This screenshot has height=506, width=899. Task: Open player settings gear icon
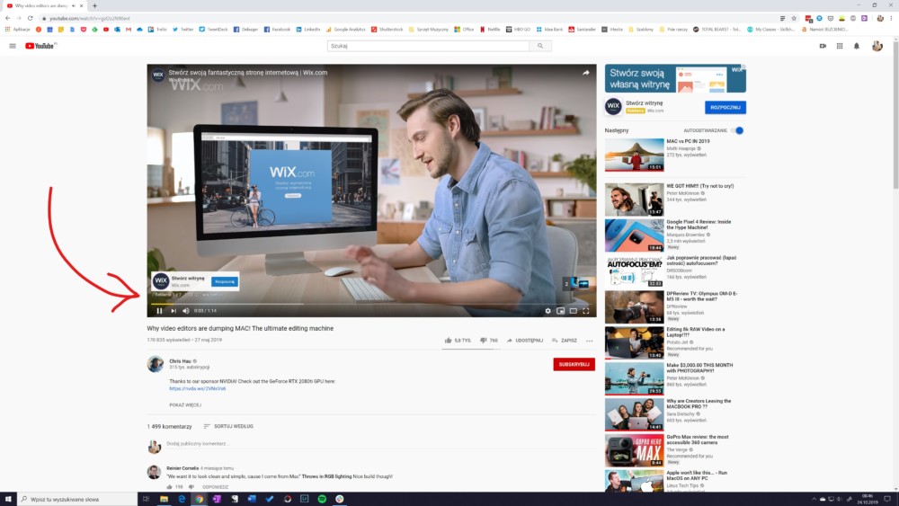coord(547,311)
